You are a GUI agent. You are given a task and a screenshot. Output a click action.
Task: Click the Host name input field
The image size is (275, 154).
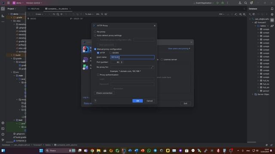pos(132,57)
